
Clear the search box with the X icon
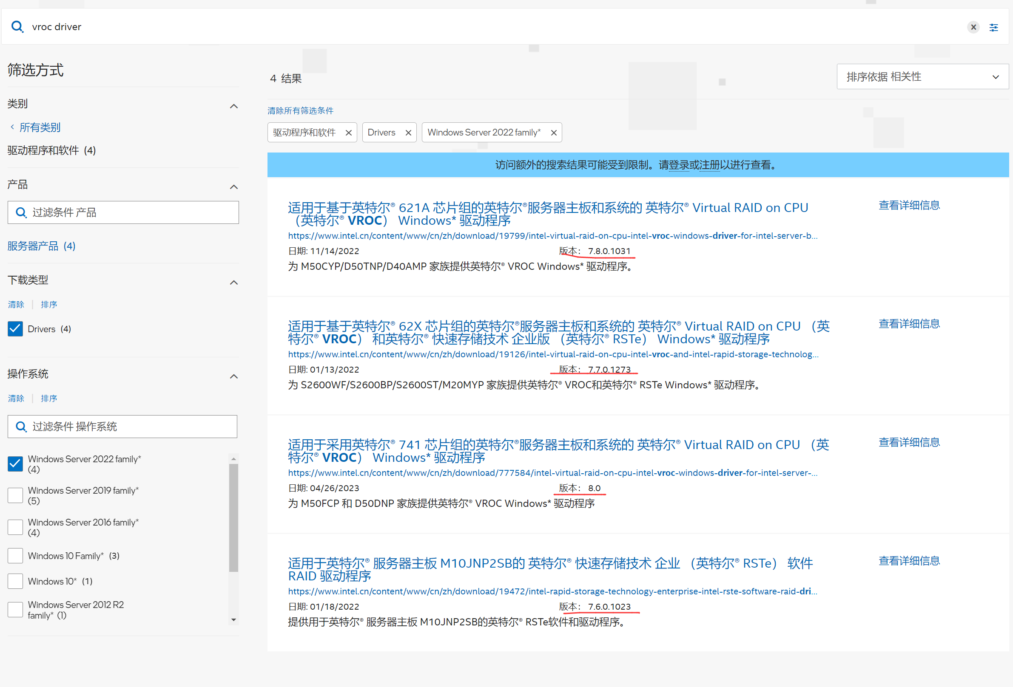click(973, 27)
